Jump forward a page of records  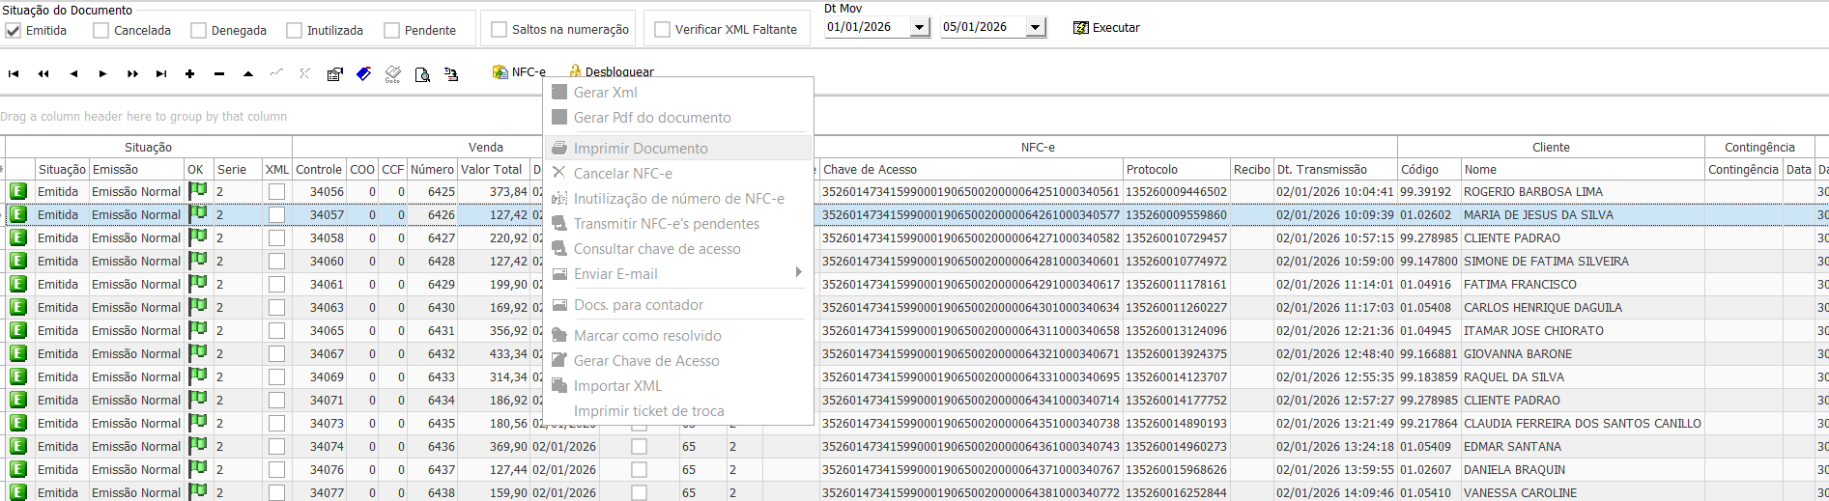pyautogui.click(x=132, y=73)
